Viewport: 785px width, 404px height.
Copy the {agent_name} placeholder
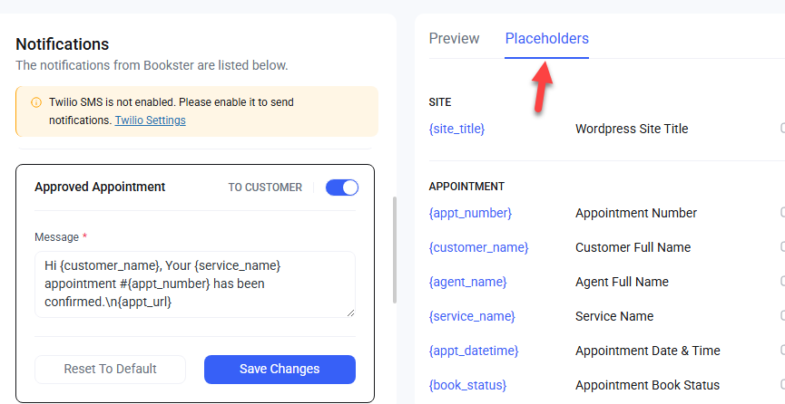click(467, 282)
